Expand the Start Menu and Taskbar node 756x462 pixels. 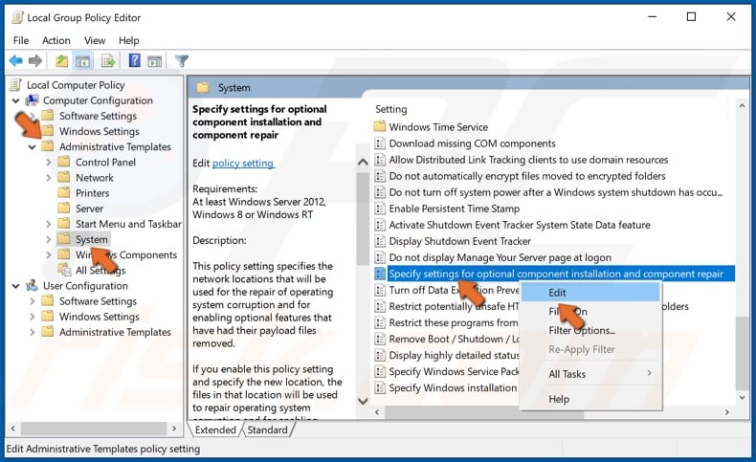(x=48, y=224)
